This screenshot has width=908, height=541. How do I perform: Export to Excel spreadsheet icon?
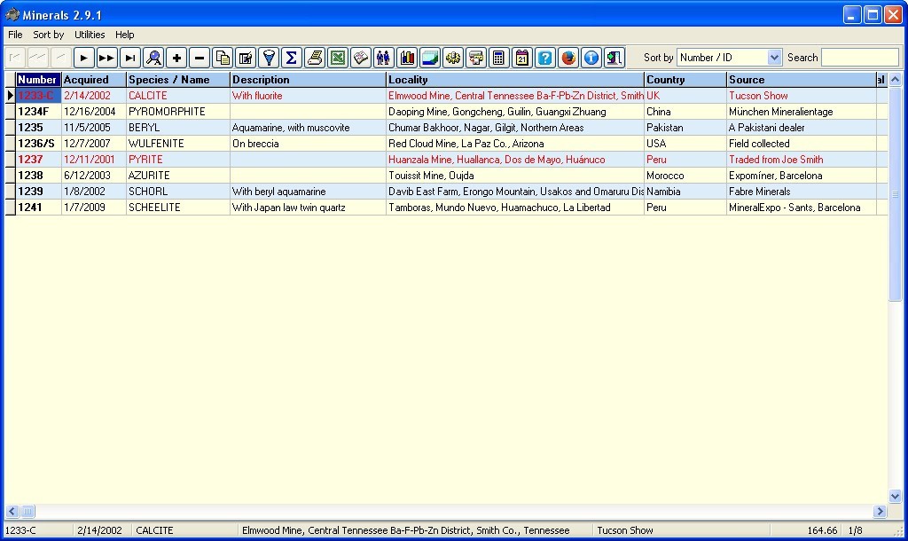point(338,58)
